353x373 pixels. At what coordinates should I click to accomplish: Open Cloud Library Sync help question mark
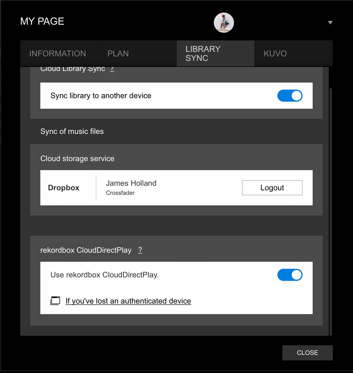[112, 69]
